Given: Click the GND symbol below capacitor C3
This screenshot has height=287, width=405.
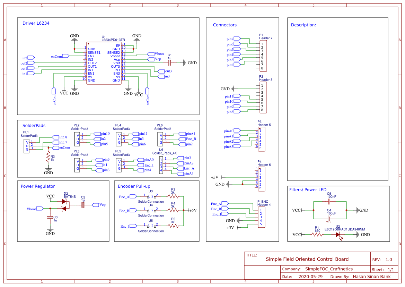Looking at the screenshot, I should [x=50, y=230].
